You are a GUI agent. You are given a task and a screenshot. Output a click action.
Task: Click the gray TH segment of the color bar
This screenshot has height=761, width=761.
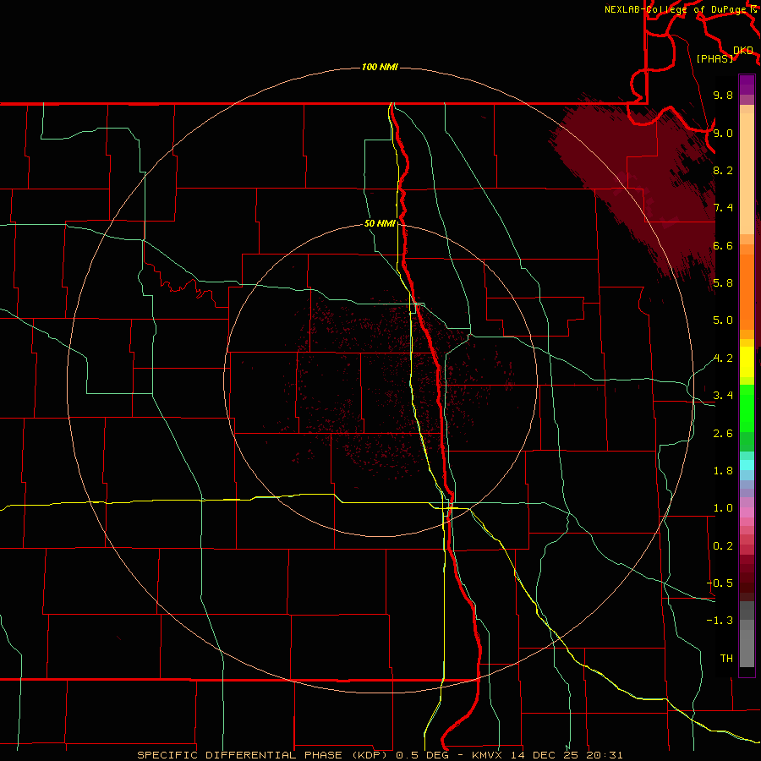tap(747, 648)
